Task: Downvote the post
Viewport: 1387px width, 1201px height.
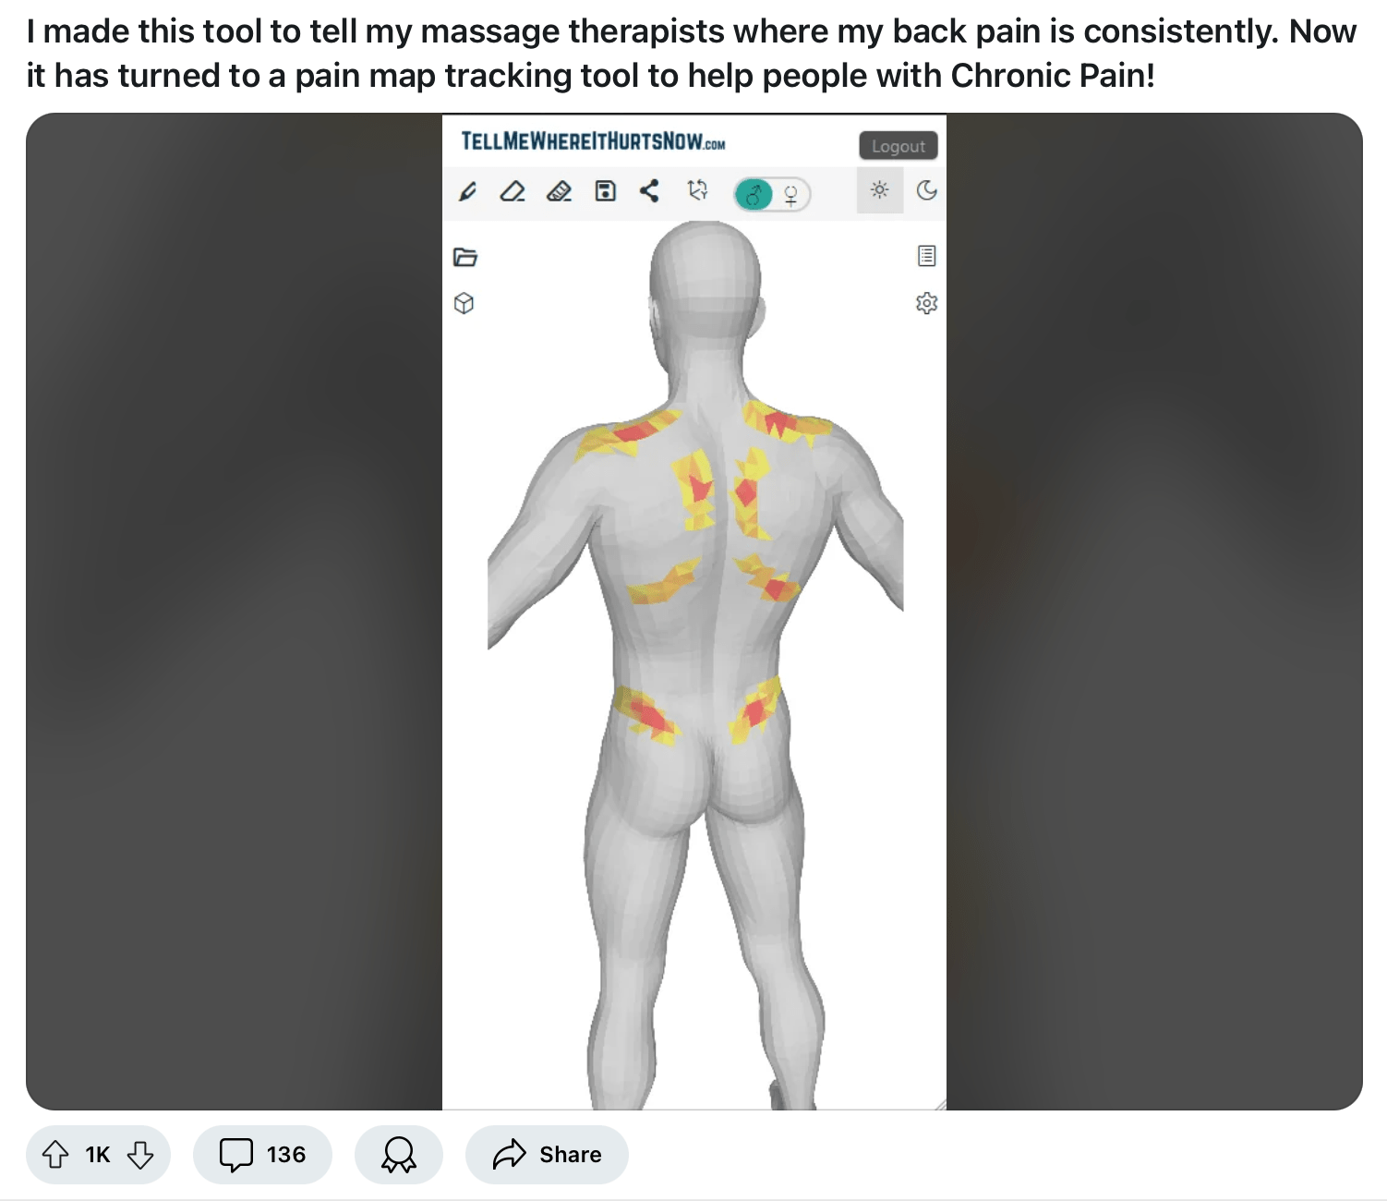Action: click(x=140, y=1155)
